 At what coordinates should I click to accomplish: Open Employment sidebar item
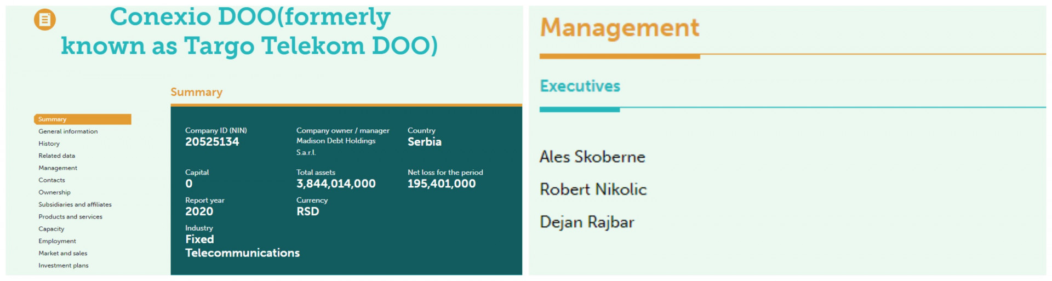tap(57, 241)
